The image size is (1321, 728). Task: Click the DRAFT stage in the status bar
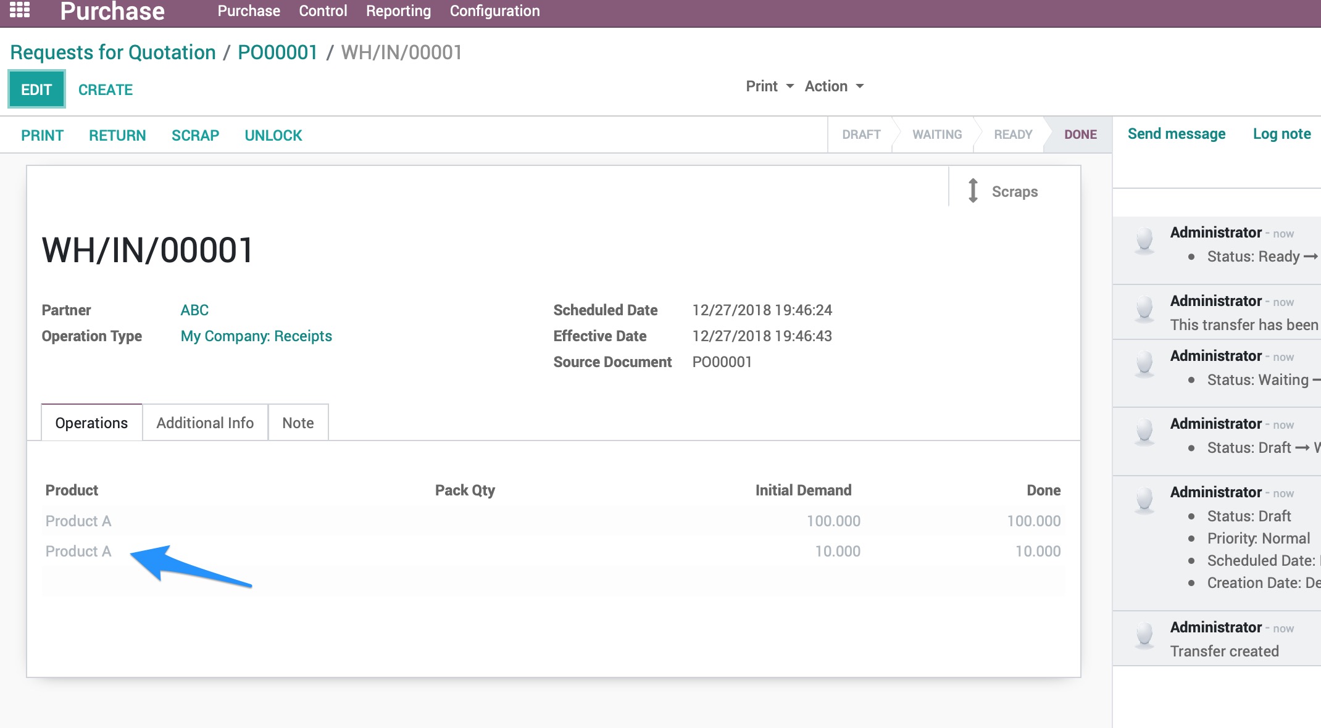click(x=861, y=134)
